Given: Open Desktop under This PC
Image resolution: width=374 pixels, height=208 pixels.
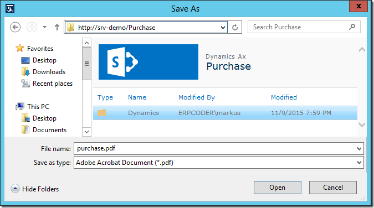Looking at the screenshot, I should coord(44,118).
